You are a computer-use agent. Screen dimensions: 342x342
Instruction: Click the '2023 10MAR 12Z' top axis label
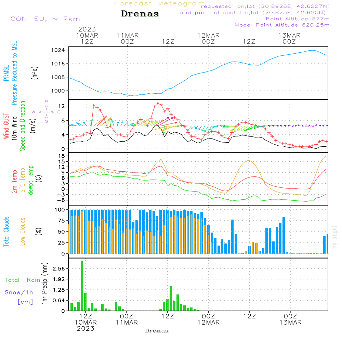point(87,35)
